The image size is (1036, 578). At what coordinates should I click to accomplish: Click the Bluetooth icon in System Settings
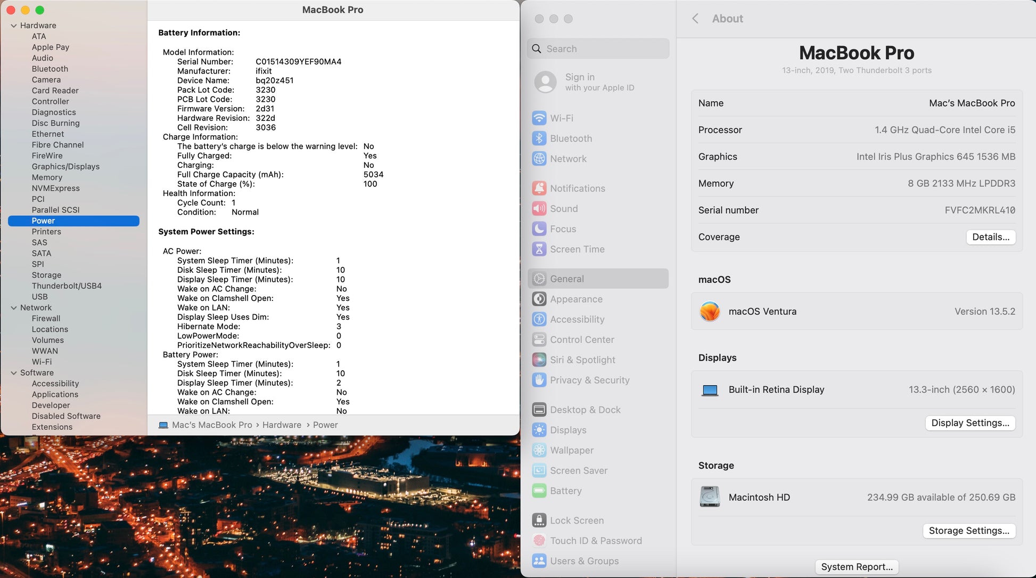pyautogui.click(x=539, y=138)
